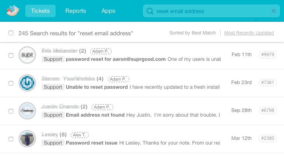
Task: Open avatar of ticket #2380 sender
Action: (x=27, y=138)
